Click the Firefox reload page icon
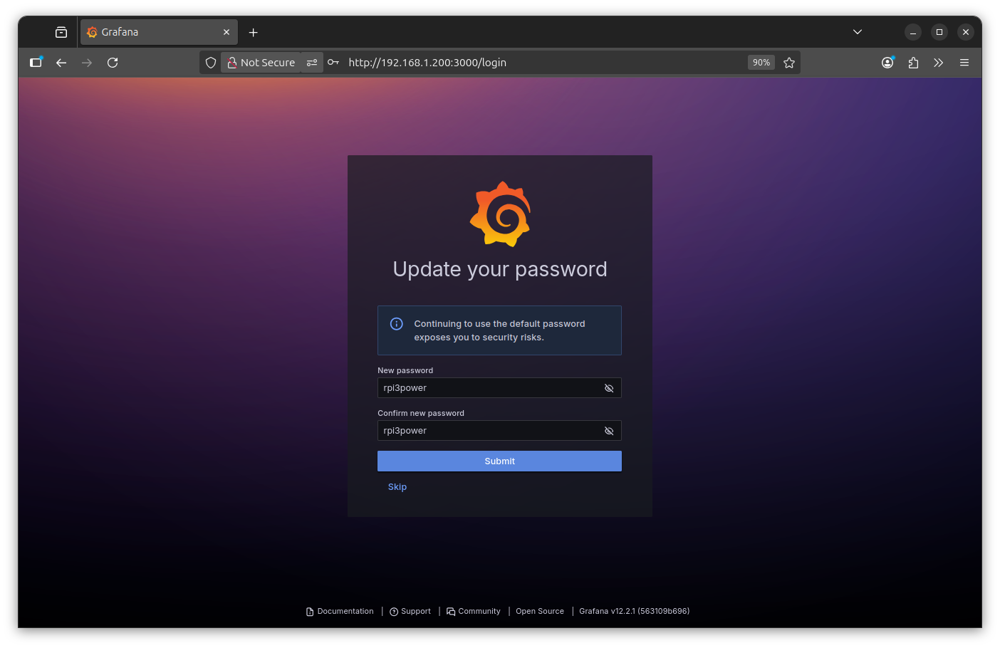Screen dimensions: 1000x648 point(113,63)
